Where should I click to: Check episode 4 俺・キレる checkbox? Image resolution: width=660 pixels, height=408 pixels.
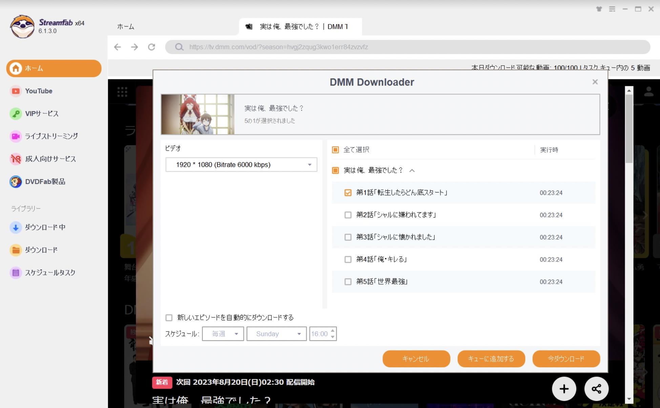(x=348, y=259)
